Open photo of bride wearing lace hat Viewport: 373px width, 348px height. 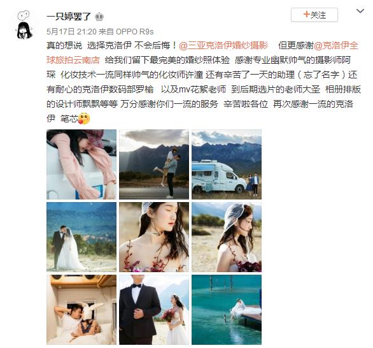point(227,237)
